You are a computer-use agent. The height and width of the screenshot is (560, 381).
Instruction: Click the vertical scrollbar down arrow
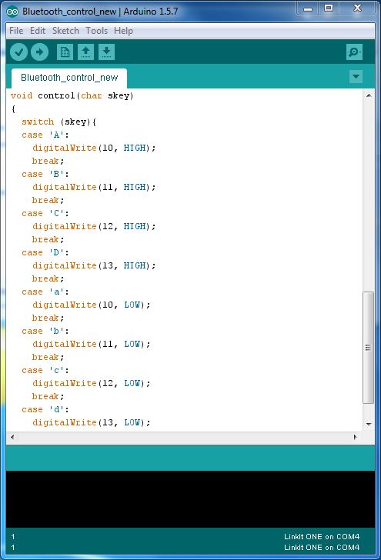point(369,424)
